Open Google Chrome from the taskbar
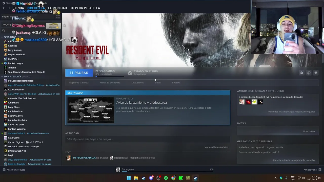 coord(173,178)
